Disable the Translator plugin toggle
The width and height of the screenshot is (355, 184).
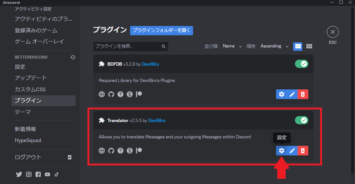pyautogui.click(x=302, y=120)
